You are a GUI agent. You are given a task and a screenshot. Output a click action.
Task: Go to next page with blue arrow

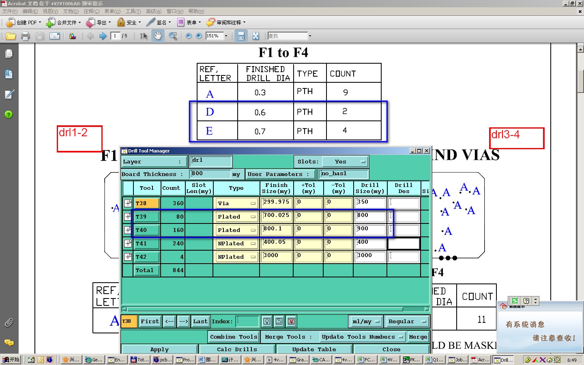103,36
